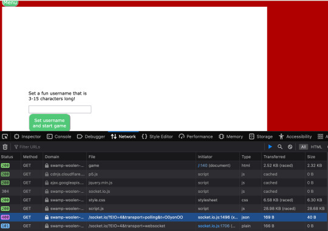The height and width of the screenshot is (231, 328).
Task: Click the lock icon in the websocket row
Action: click(x=47, y=226)
